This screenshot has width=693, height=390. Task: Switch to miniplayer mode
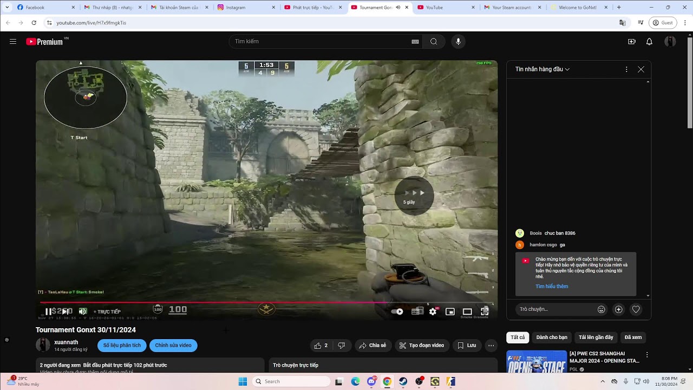(450, 311)
